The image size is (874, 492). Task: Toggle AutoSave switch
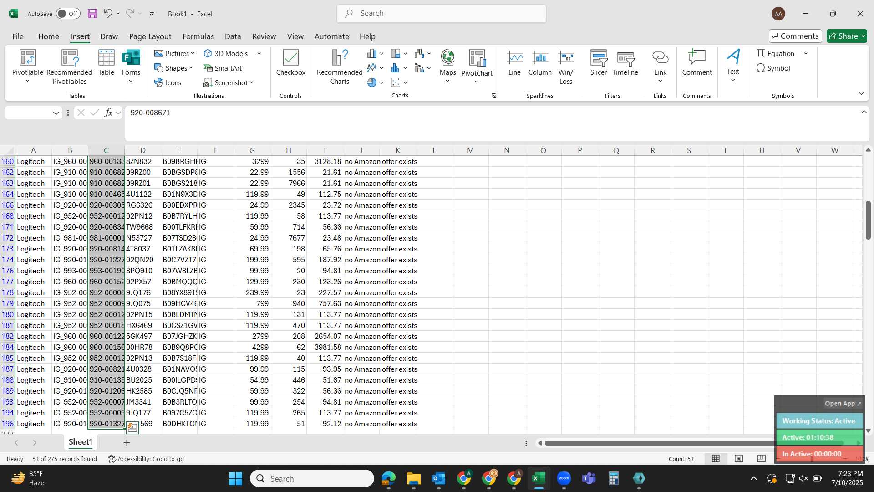click(68, 14)
